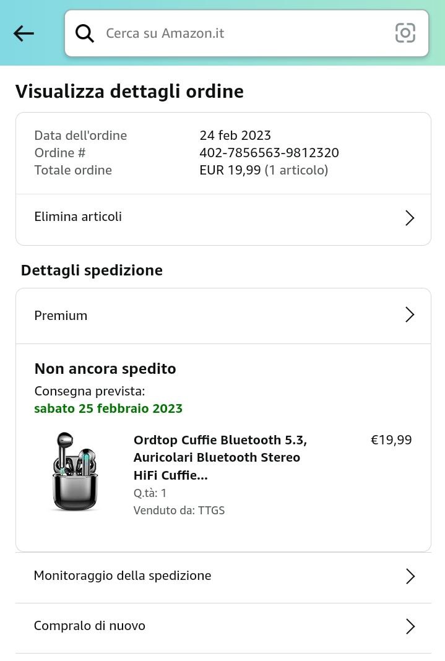Click the magnifying glass search icon
This screenshot has width=445, height=661.
(85, 33)
